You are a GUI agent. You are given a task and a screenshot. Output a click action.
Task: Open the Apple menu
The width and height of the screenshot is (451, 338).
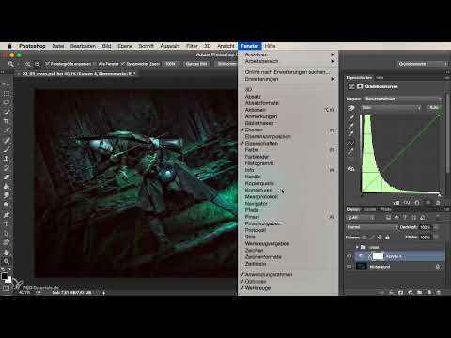(9, 46)
